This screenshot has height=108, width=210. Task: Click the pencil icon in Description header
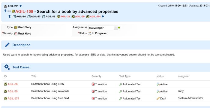7,45
